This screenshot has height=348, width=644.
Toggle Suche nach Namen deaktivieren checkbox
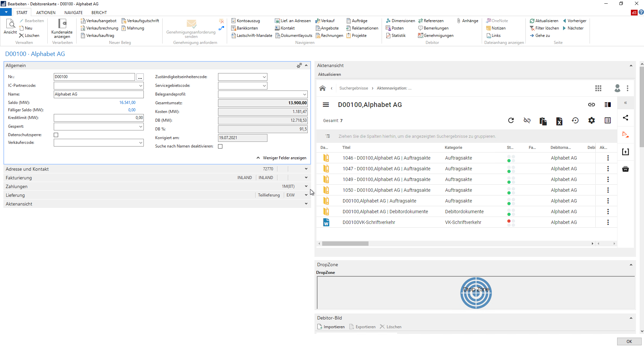(220, 146)
